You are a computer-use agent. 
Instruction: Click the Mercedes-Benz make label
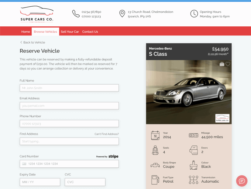[160, 48]
